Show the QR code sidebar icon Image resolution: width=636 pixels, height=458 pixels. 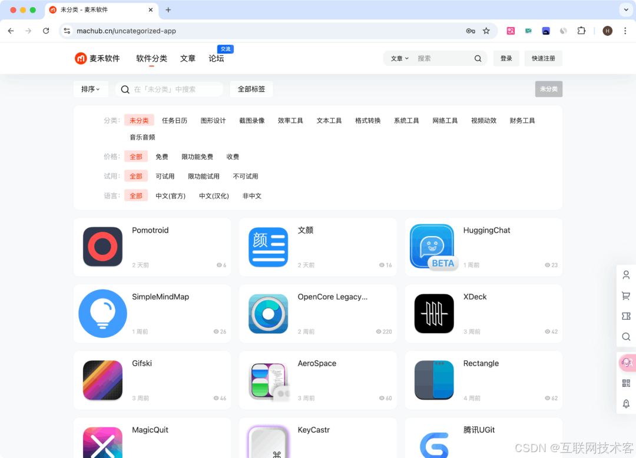point(626,383)
